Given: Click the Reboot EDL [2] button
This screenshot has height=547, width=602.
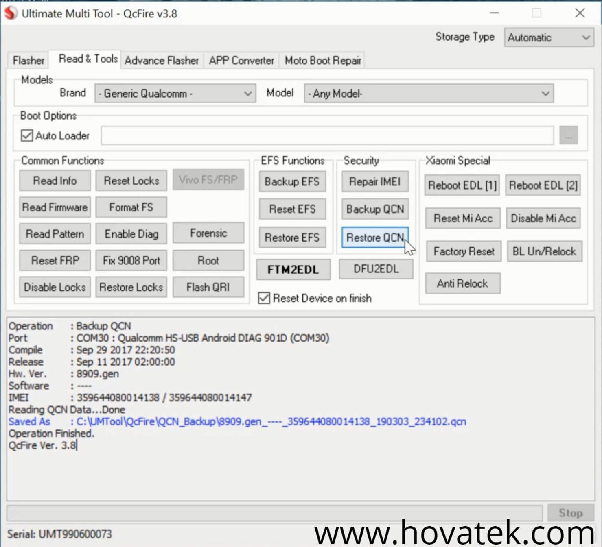Looking at the screenshot, I should (x=543, y=185).
